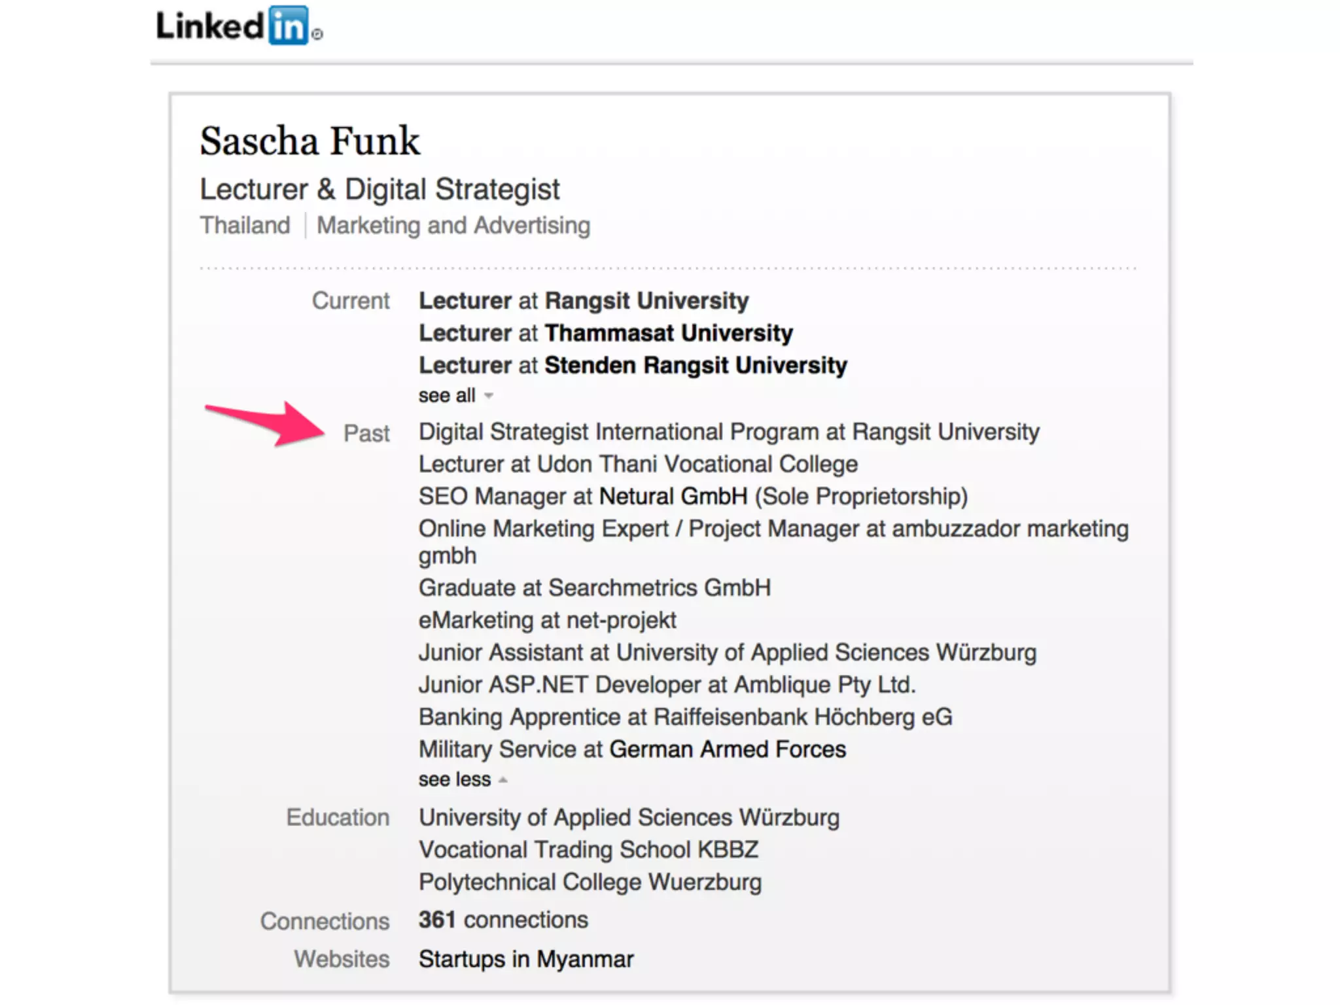Click the Marketing and Advertising industry text

coord(453,226)
